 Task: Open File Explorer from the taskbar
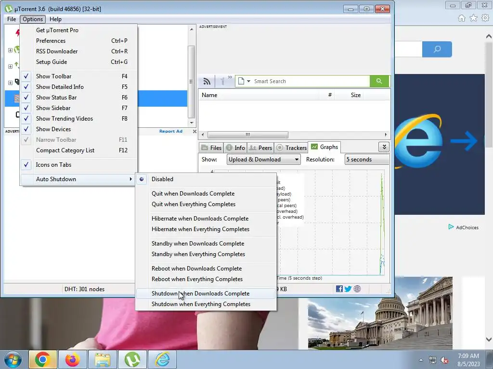point(103,359)
